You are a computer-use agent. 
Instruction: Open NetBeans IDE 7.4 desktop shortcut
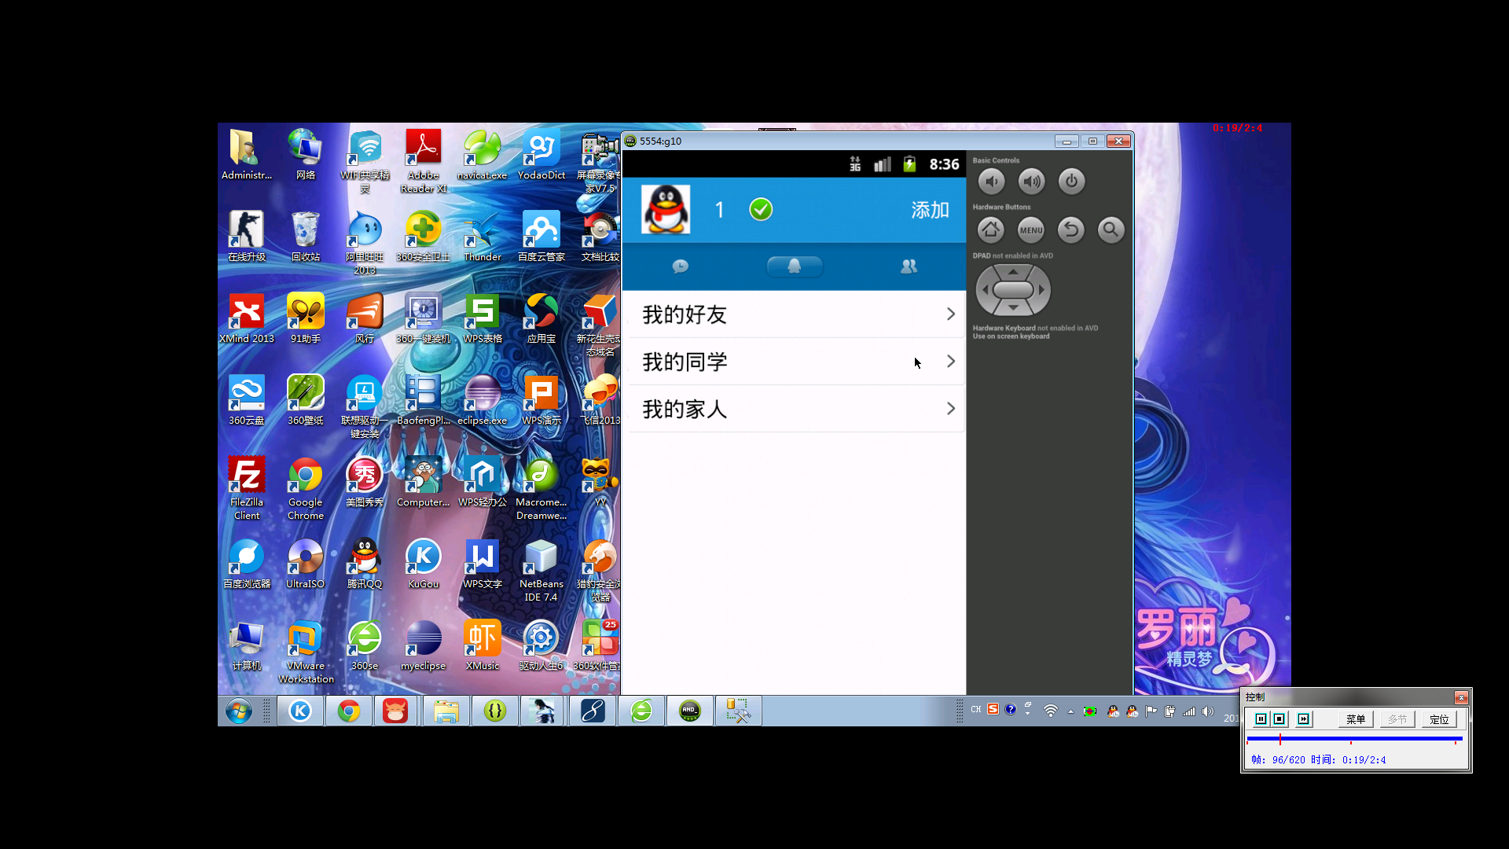[x=541, y=570]
